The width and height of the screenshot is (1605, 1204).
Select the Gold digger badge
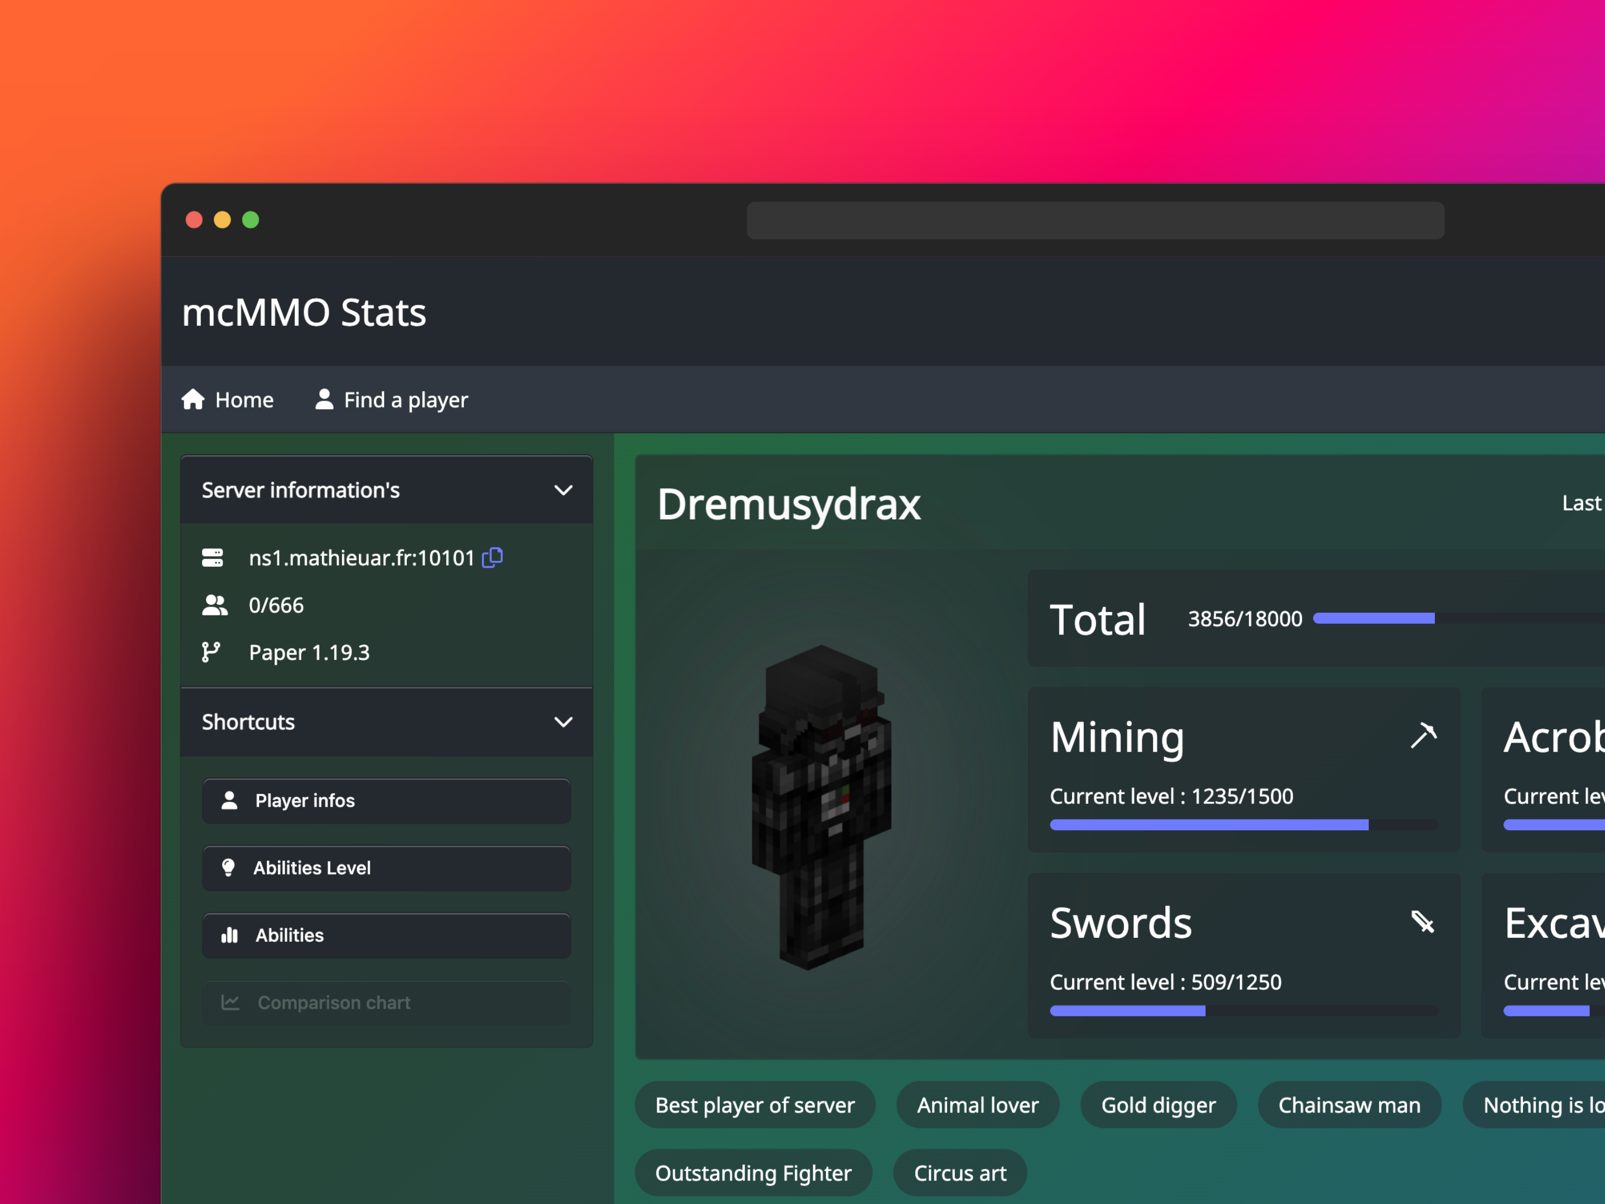pos(1158,1105)
